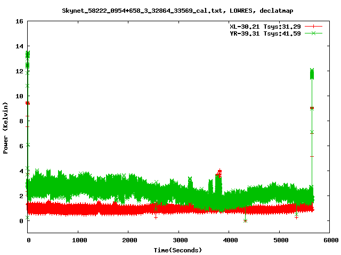Click the plot title Skynet_58222_0954+658 filename
The image size is (341, 255).
click(177, 11)
